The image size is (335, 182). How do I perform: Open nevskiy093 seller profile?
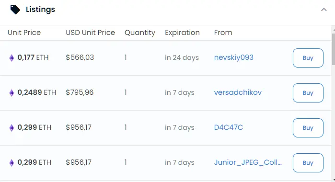tap(234, 57)
